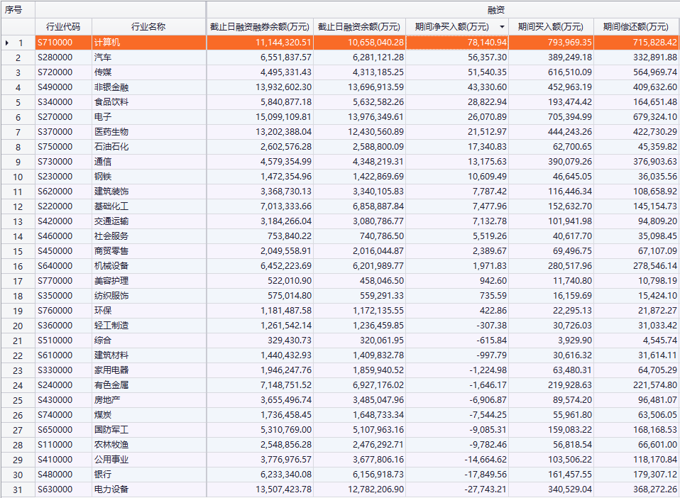Click the 期间偿还额(万元) column header
The height and width of the screenshot is (498, 680).
(x=636, y=27)
